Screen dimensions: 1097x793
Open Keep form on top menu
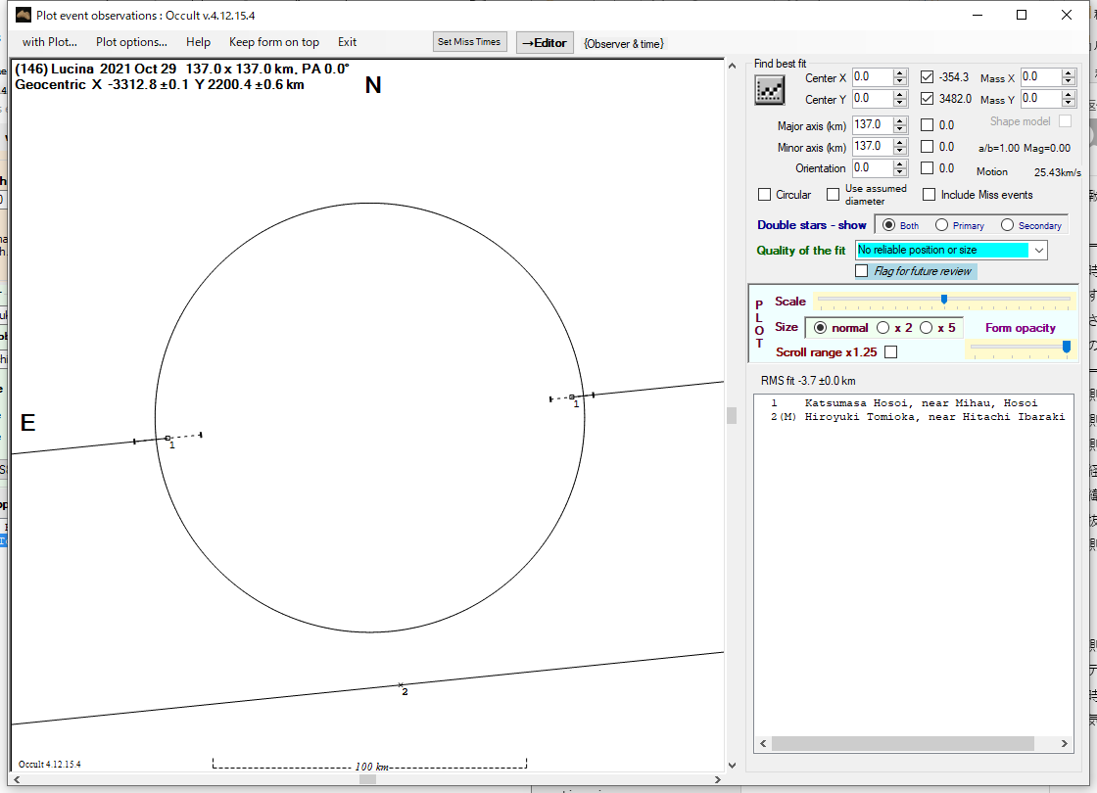point(273,42)
